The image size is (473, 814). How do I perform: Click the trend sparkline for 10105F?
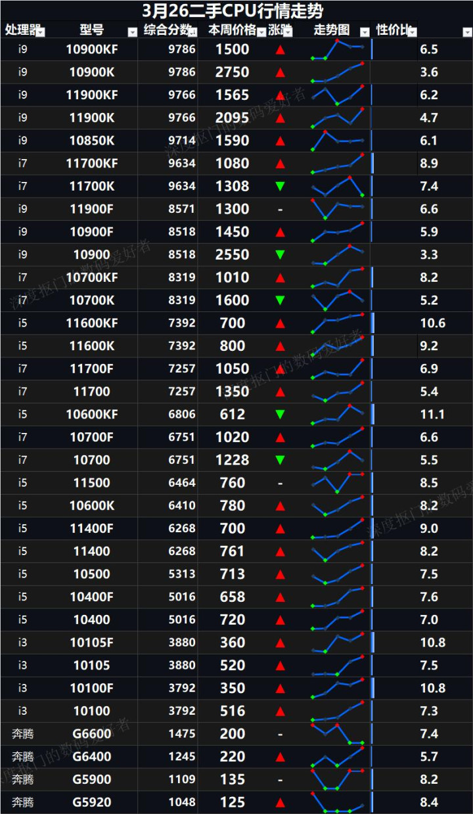tap(338, 643)
